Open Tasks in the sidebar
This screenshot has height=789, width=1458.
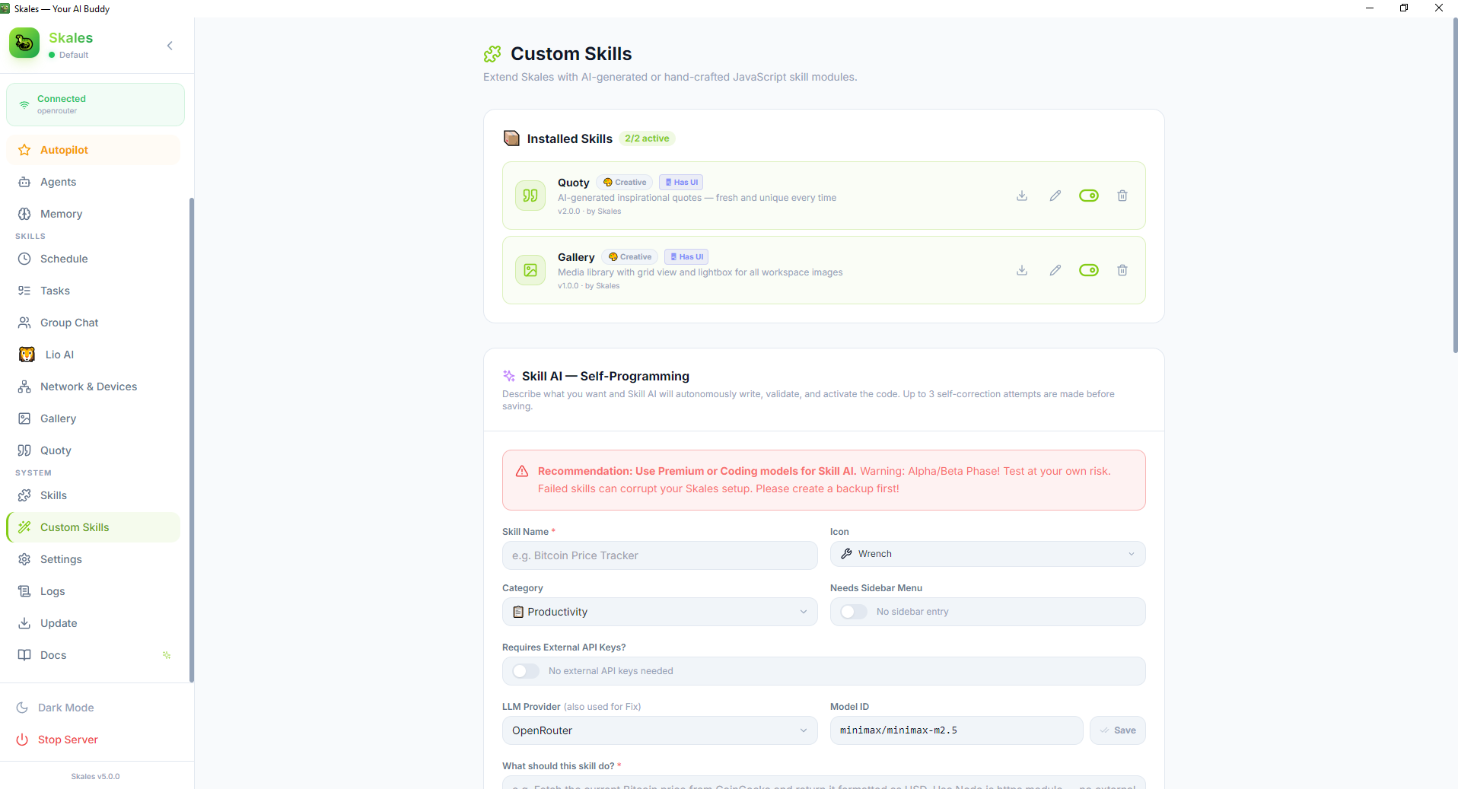click(94, 291)
